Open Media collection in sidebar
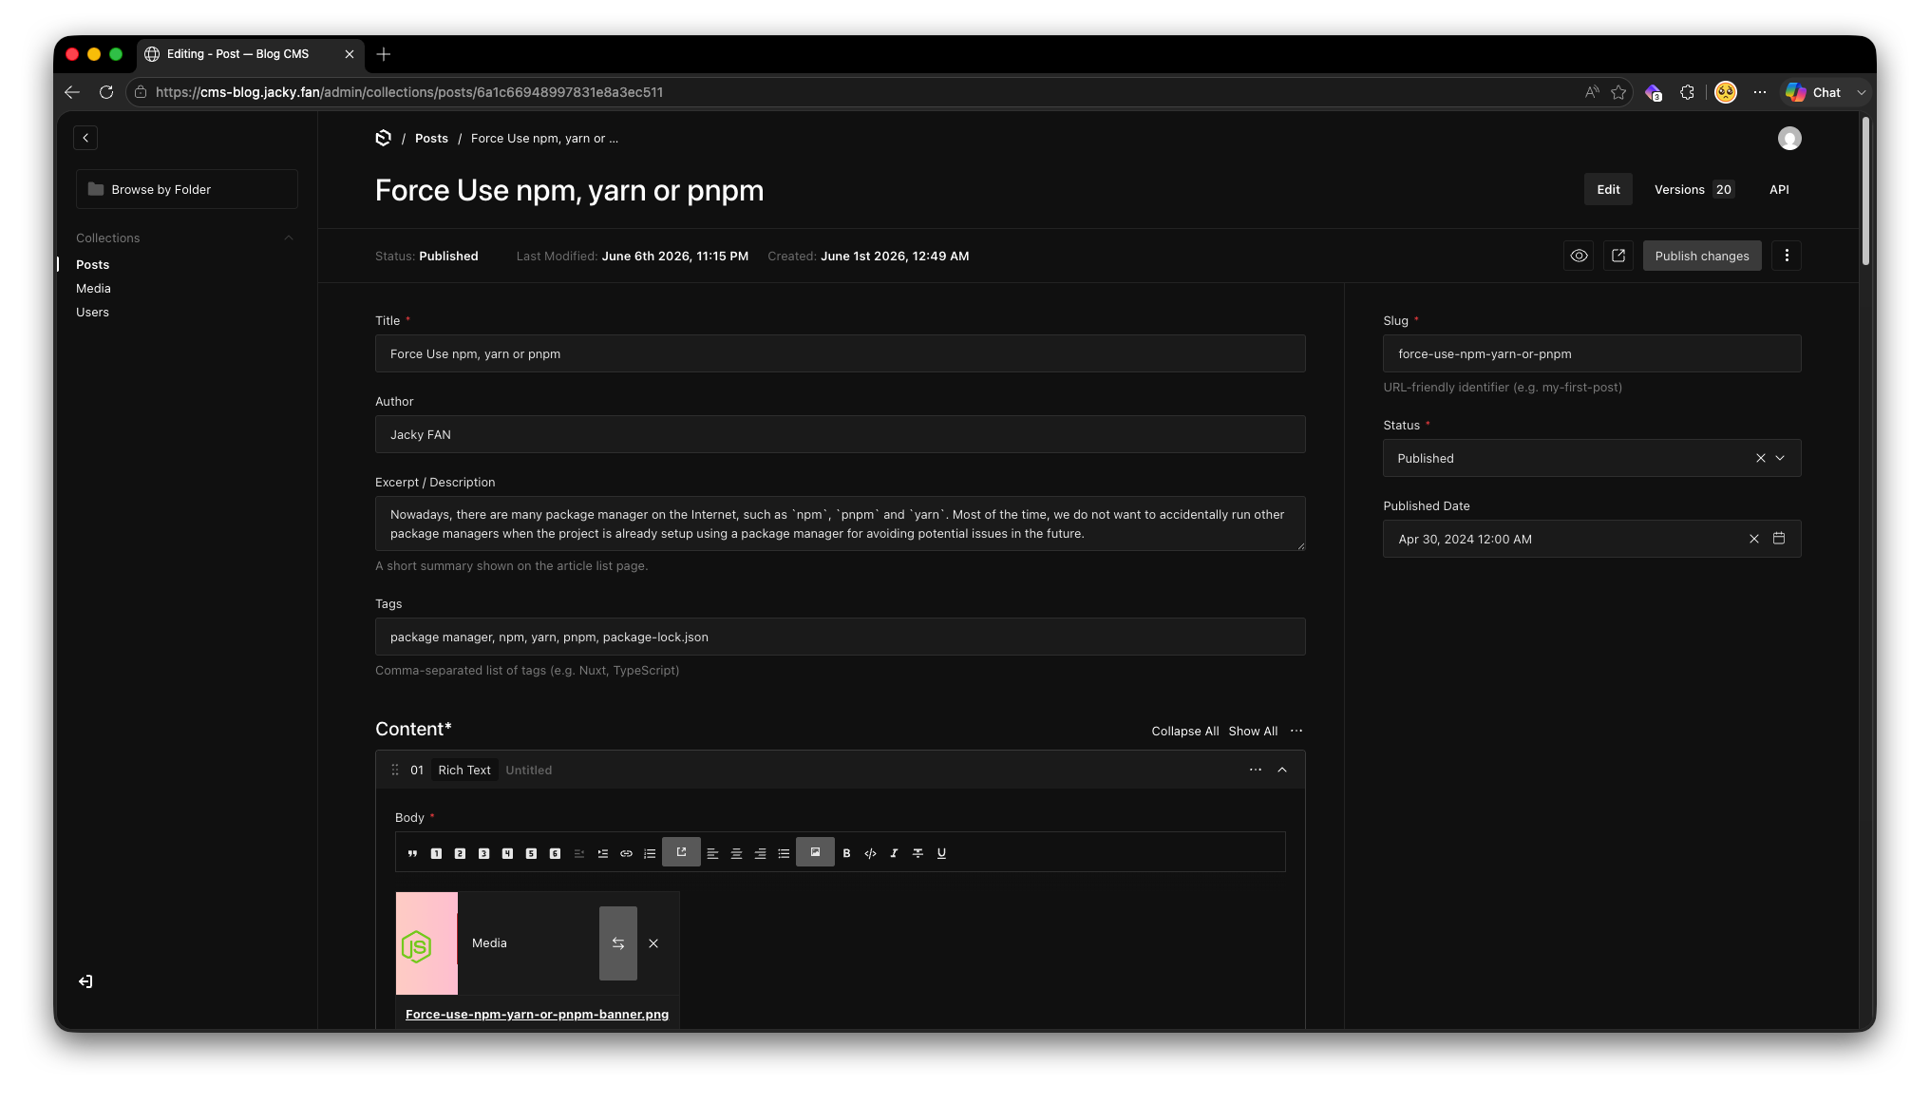 93,288
